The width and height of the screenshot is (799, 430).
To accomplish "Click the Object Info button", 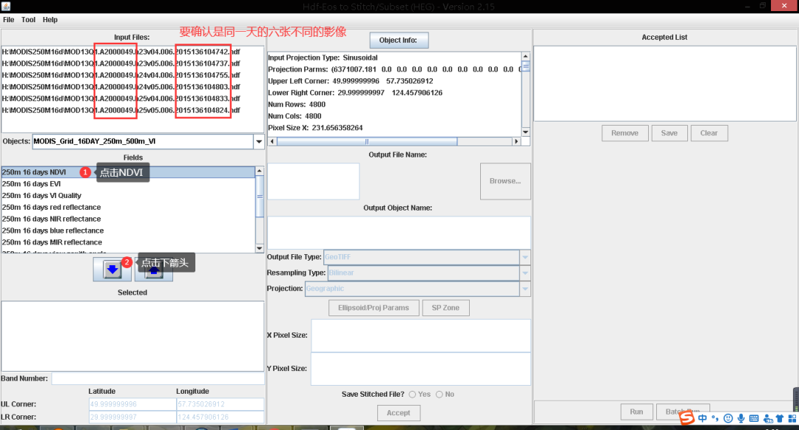I will 399,40.
